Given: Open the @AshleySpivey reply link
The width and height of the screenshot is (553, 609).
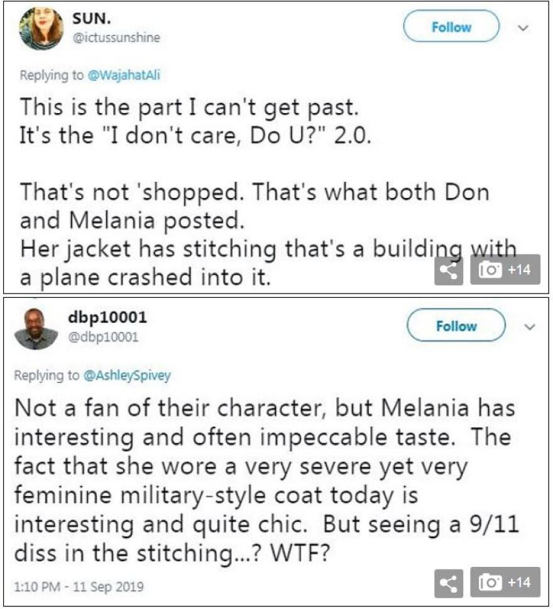Looking at the screenshot, I should pos(128,376).
